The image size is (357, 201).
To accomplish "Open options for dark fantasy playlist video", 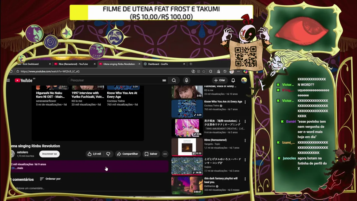I will pyautogui.click(x=245, y=179).
